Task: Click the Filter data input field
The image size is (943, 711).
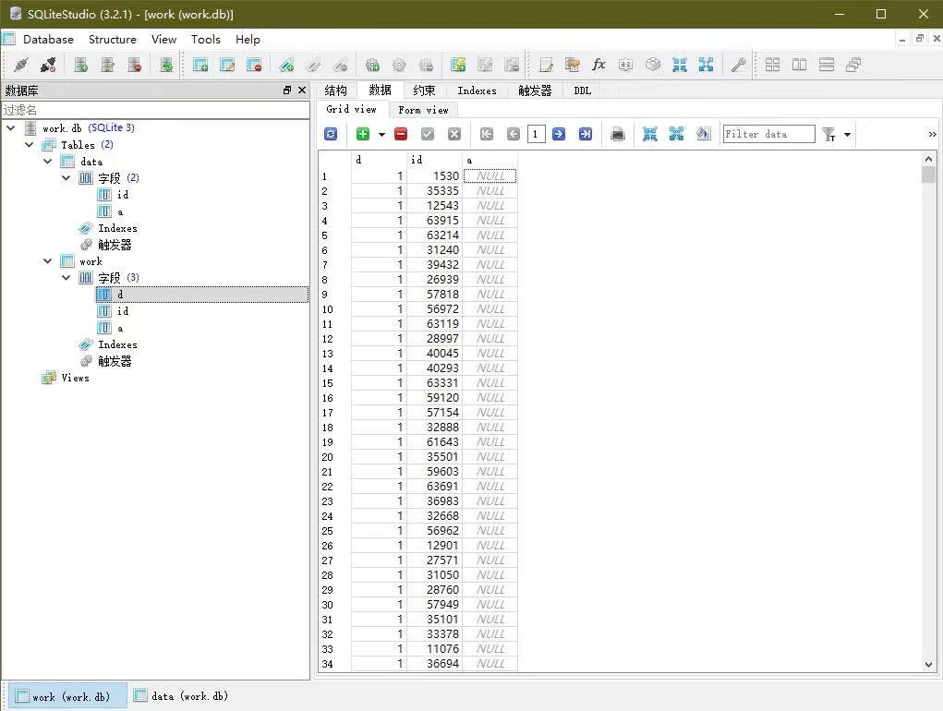Action: click(x=769, y=134)
